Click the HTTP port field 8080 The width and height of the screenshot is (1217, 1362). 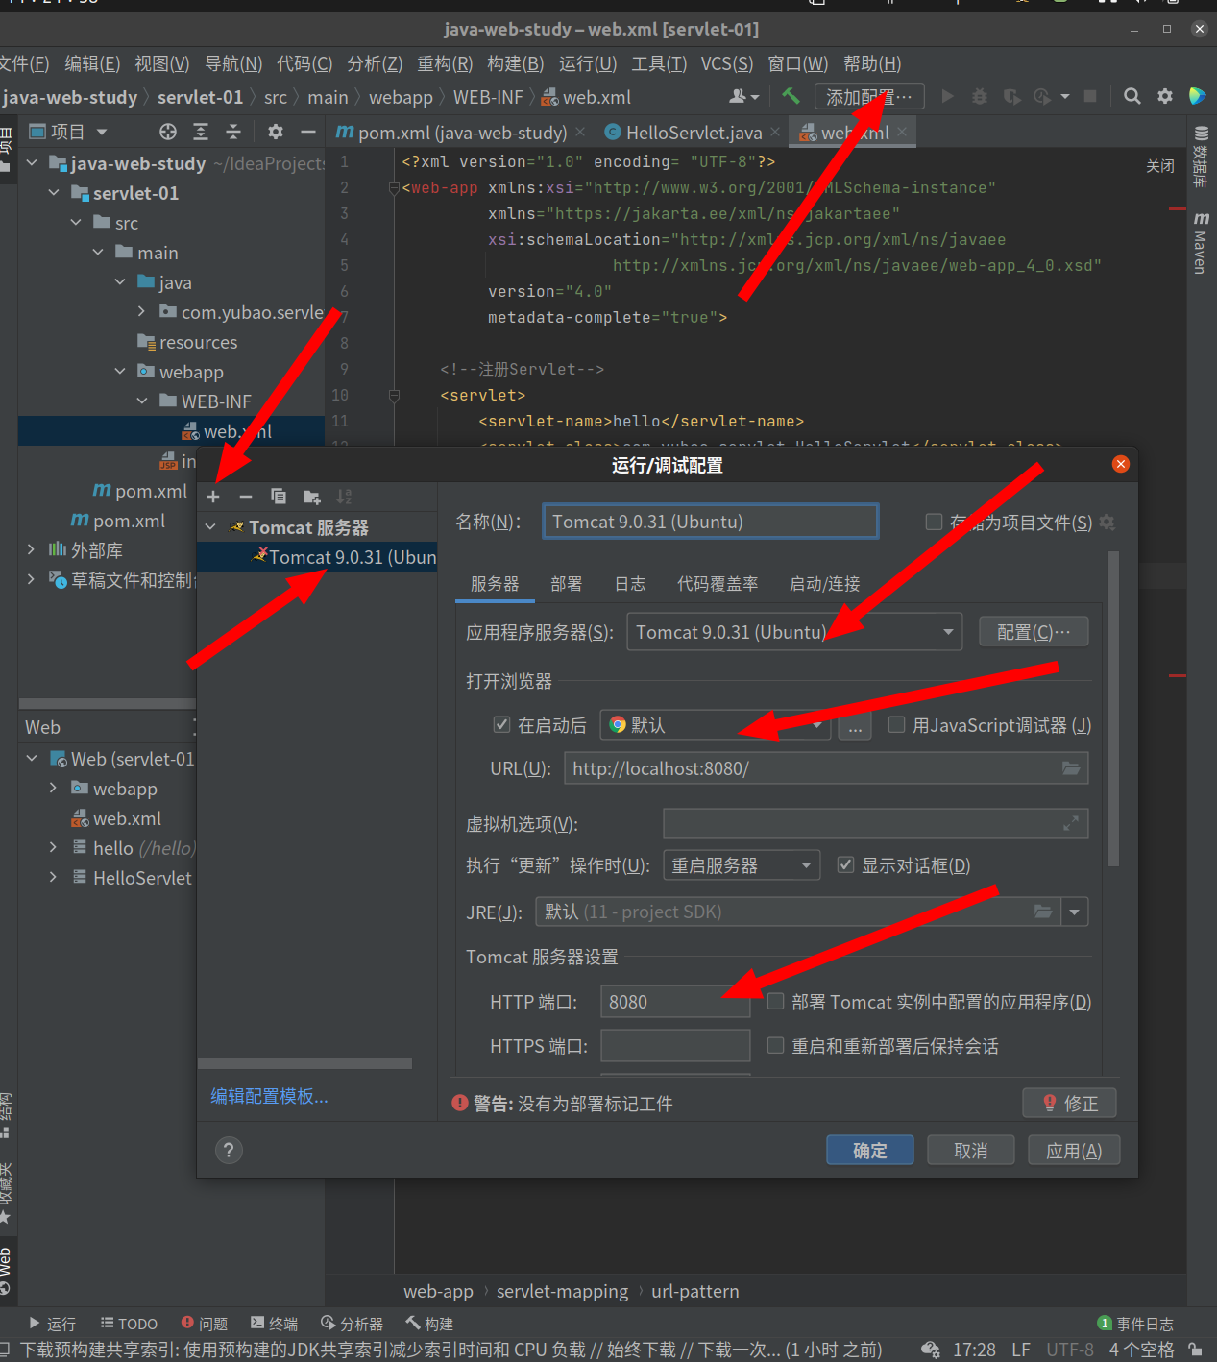point(675,1002)
